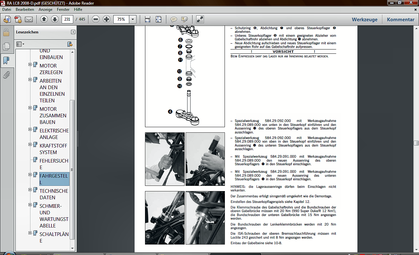Click the previous page up arrow

(44, 19)
